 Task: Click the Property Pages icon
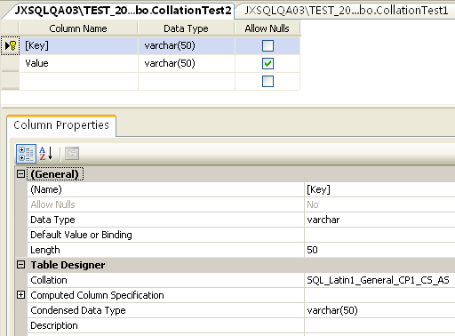(x=72, y=154)
